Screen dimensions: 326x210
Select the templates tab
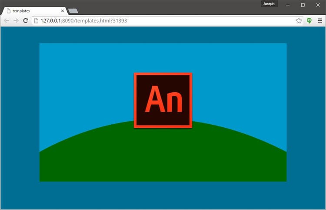coord(30,11)
